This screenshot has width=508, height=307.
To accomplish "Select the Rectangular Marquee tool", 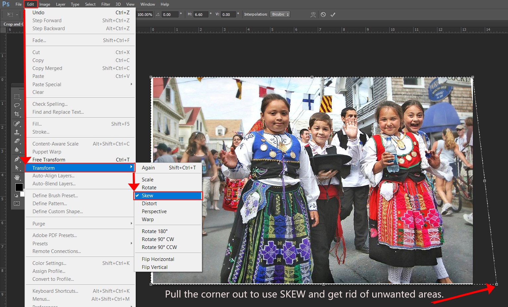I will (17, 97).
